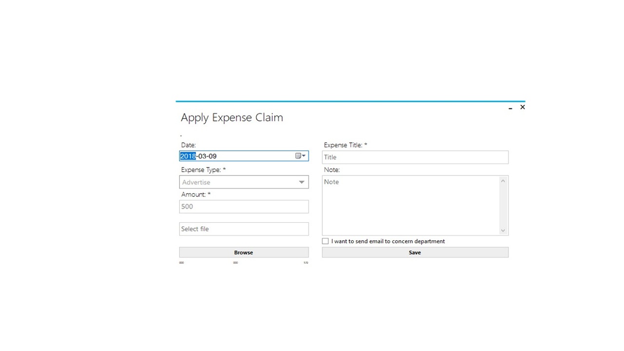Click the Apply Expense Claim heading
The image size is (624, 351).
click(232, 117)
